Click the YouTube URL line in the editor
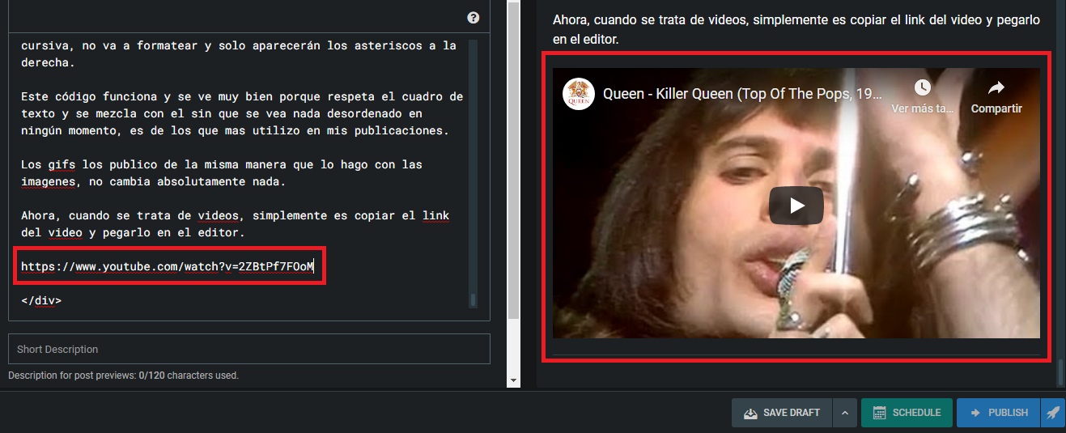This screenshot has height=433, width=1066. [x=167, y=266]
